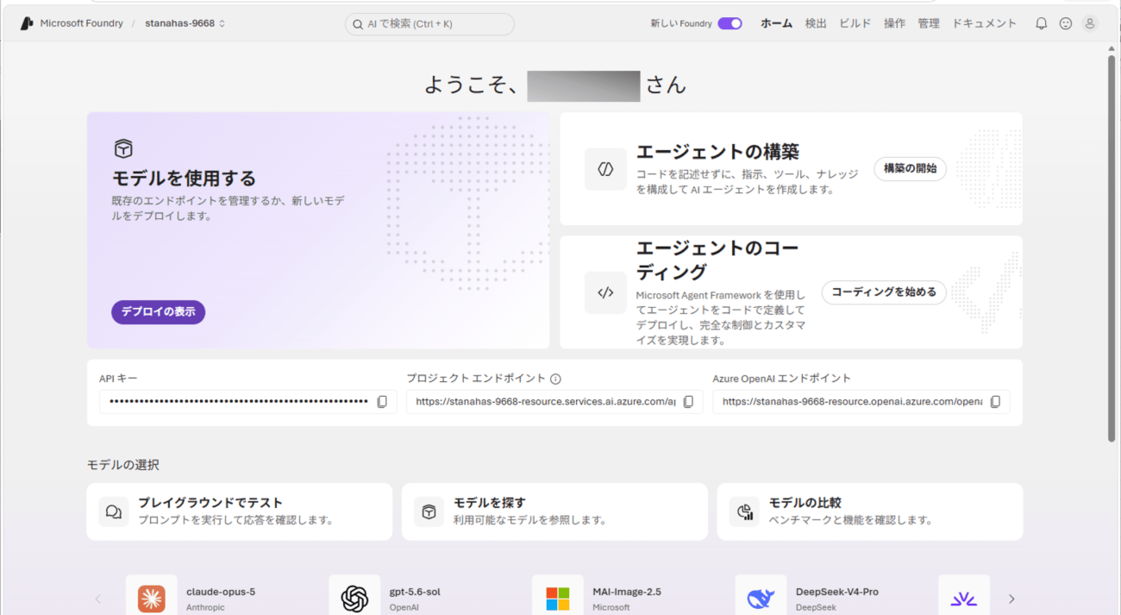Viewport: 1121px width, 615px height.
Task: Click the コーディングを始める button
Action: click(x=884, y=292)
